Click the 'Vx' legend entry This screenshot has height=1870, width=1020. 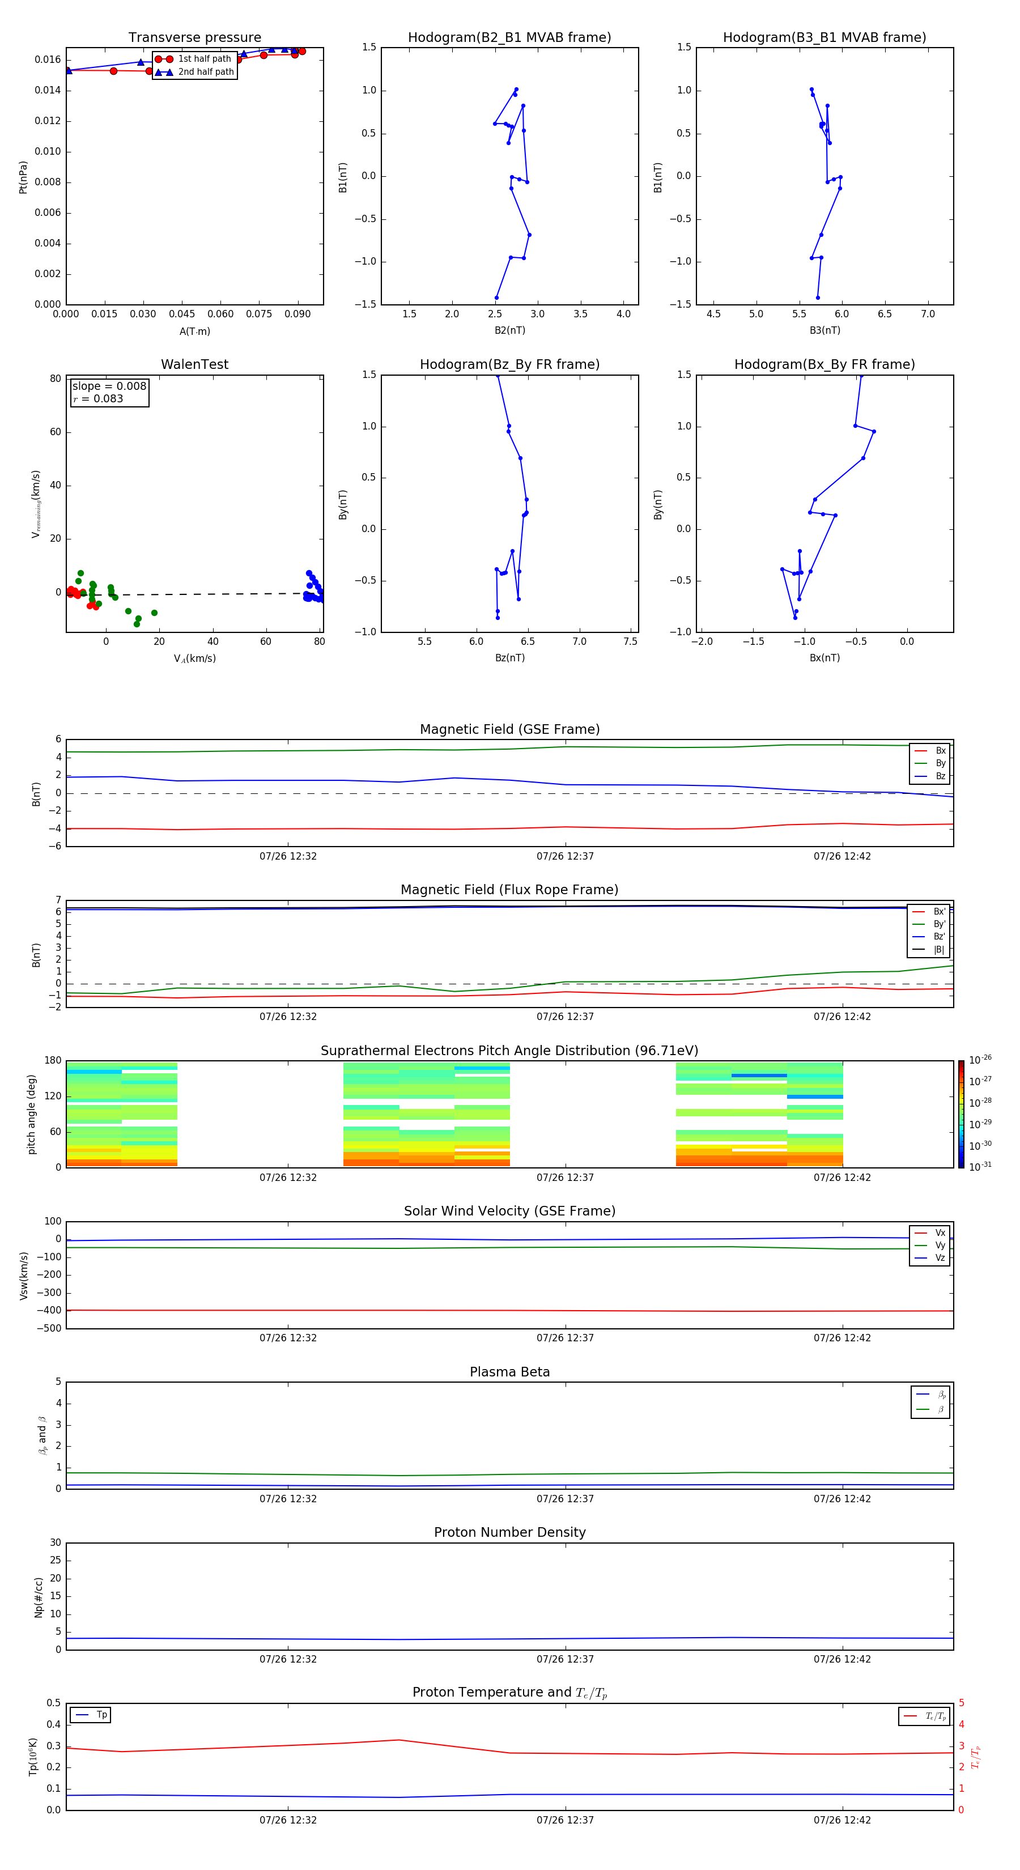(x=930, y=1232)
